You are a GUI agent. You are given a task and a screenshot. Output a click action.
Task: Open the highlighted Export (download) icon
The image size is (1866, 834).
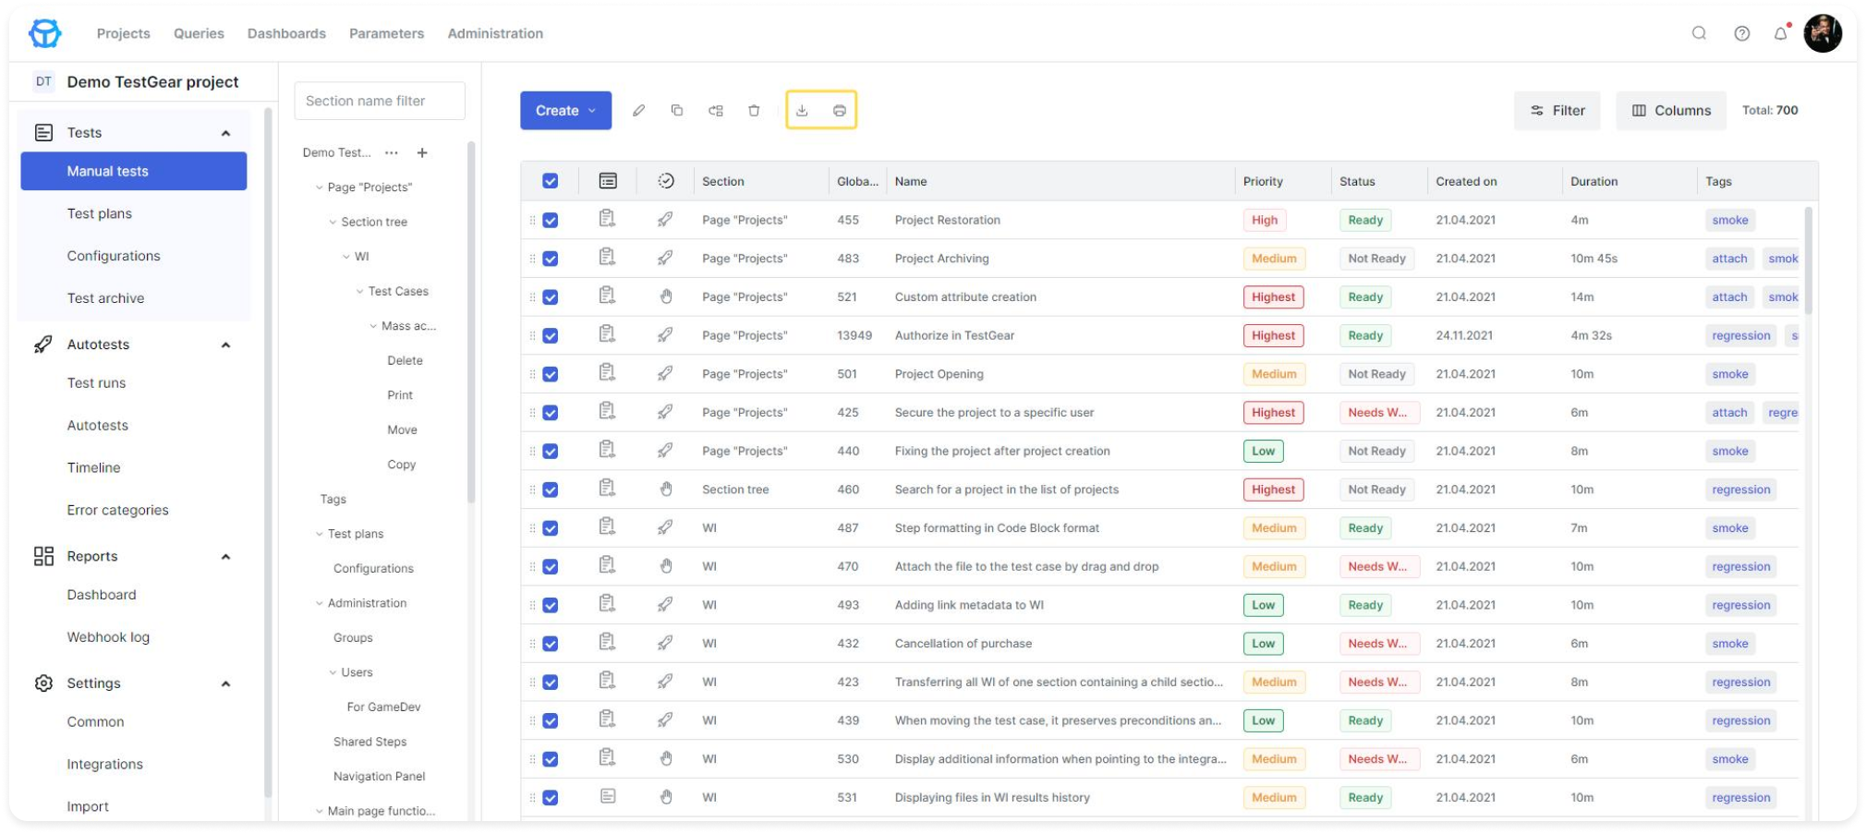tap(802, 110)
